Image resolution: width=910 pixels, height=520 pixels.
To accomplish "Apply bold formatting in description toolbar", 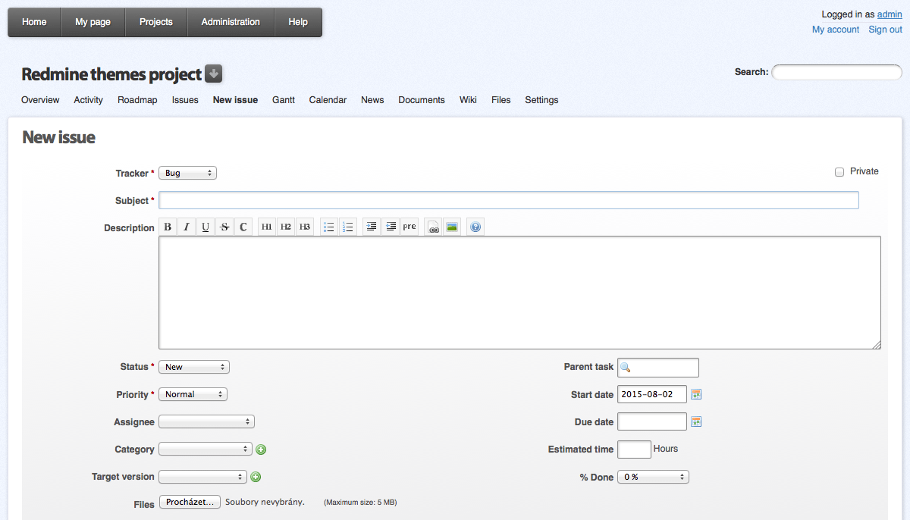I will coord(168,227).
